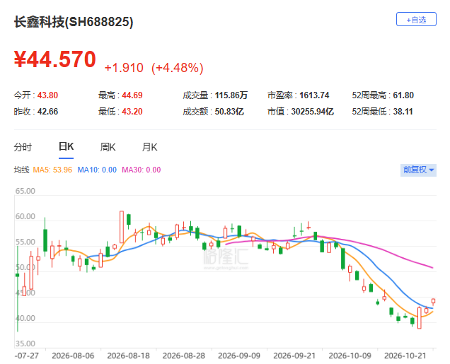Click the stock title 长鑫科技(SH688825)
Screen dimensions: 450x364
[74, 22]
